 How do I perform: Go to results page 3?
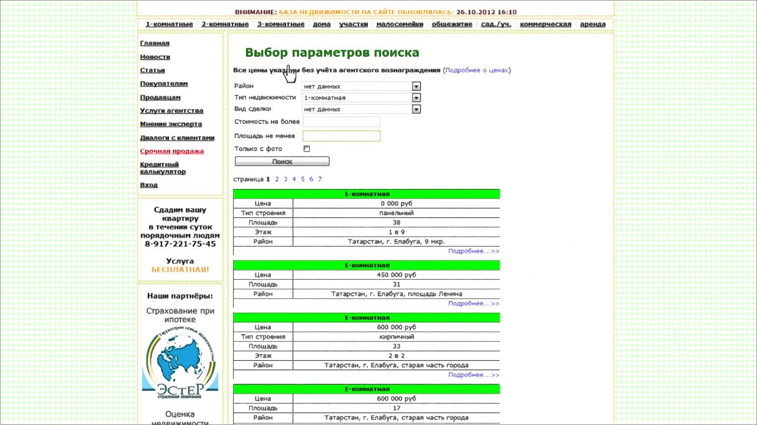pos(285,179)
